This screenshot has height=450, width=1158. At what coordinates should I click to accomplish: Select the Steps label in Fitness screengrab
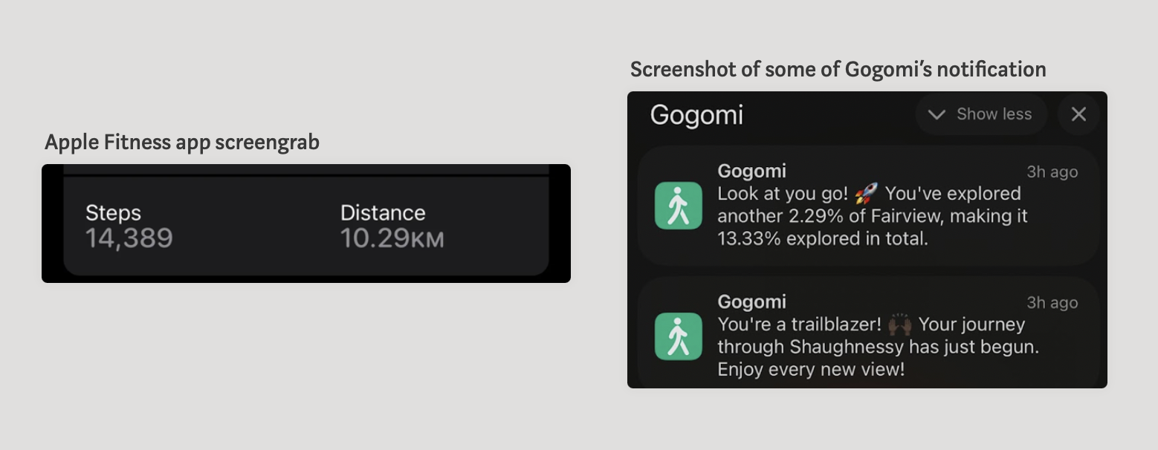coord(113,213)
